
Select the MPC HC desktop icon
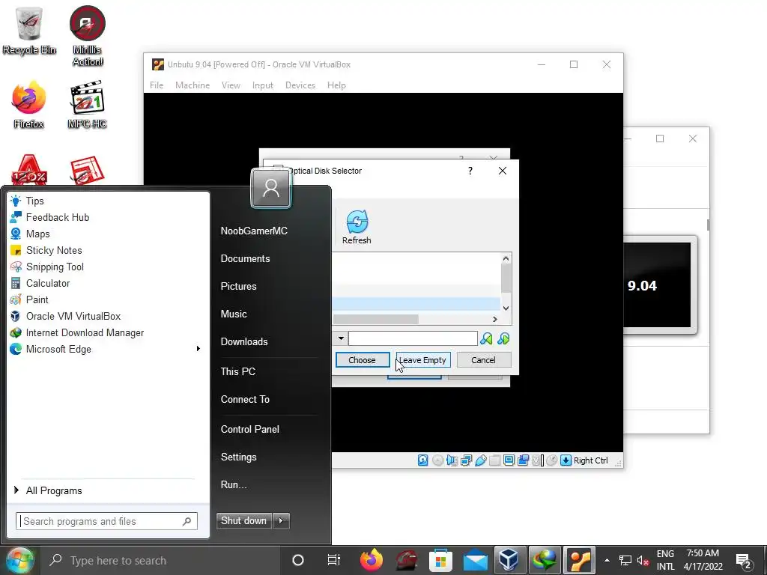(x=87, y=105)
